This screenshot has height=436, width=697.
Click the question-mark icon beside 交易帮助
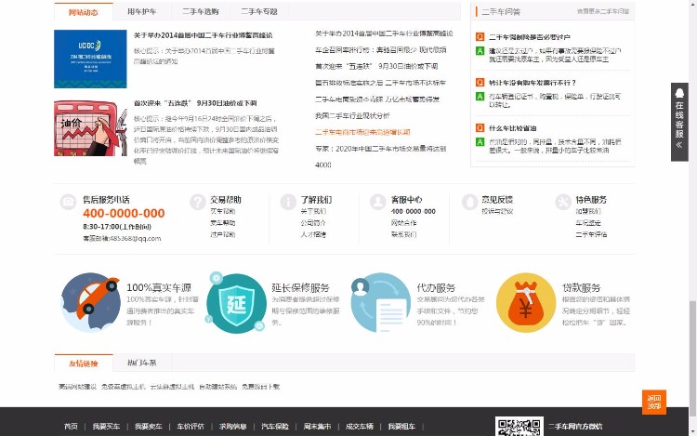coord(197,202)
